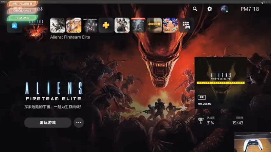The image size is (271, 152).
Task: Open the three-dots options button
Action: (x=79, y=123)
